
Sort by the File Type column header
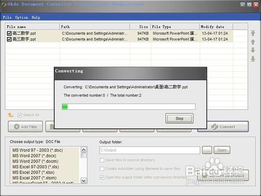[x=175, y=27]
